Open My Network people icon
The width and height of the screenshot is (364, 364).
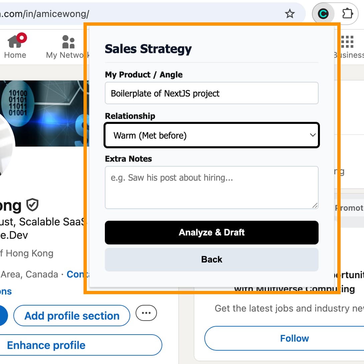click(68, 42)
